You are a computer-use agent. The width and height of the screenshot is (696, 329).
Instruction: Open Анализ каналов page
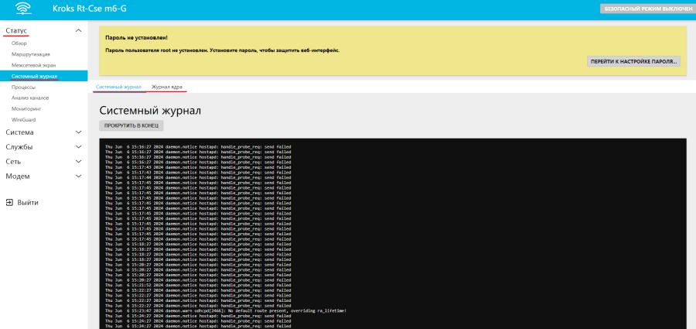(x=29, y=98)
